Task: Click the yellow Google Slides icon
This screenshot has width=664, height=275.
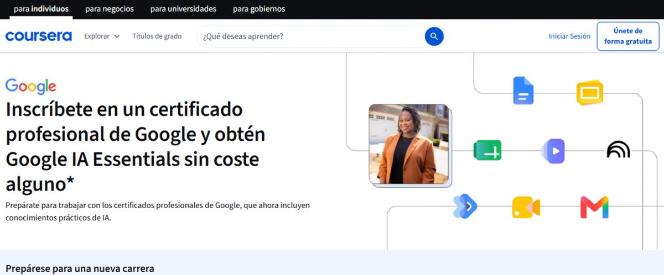Action: coord(590,93)
